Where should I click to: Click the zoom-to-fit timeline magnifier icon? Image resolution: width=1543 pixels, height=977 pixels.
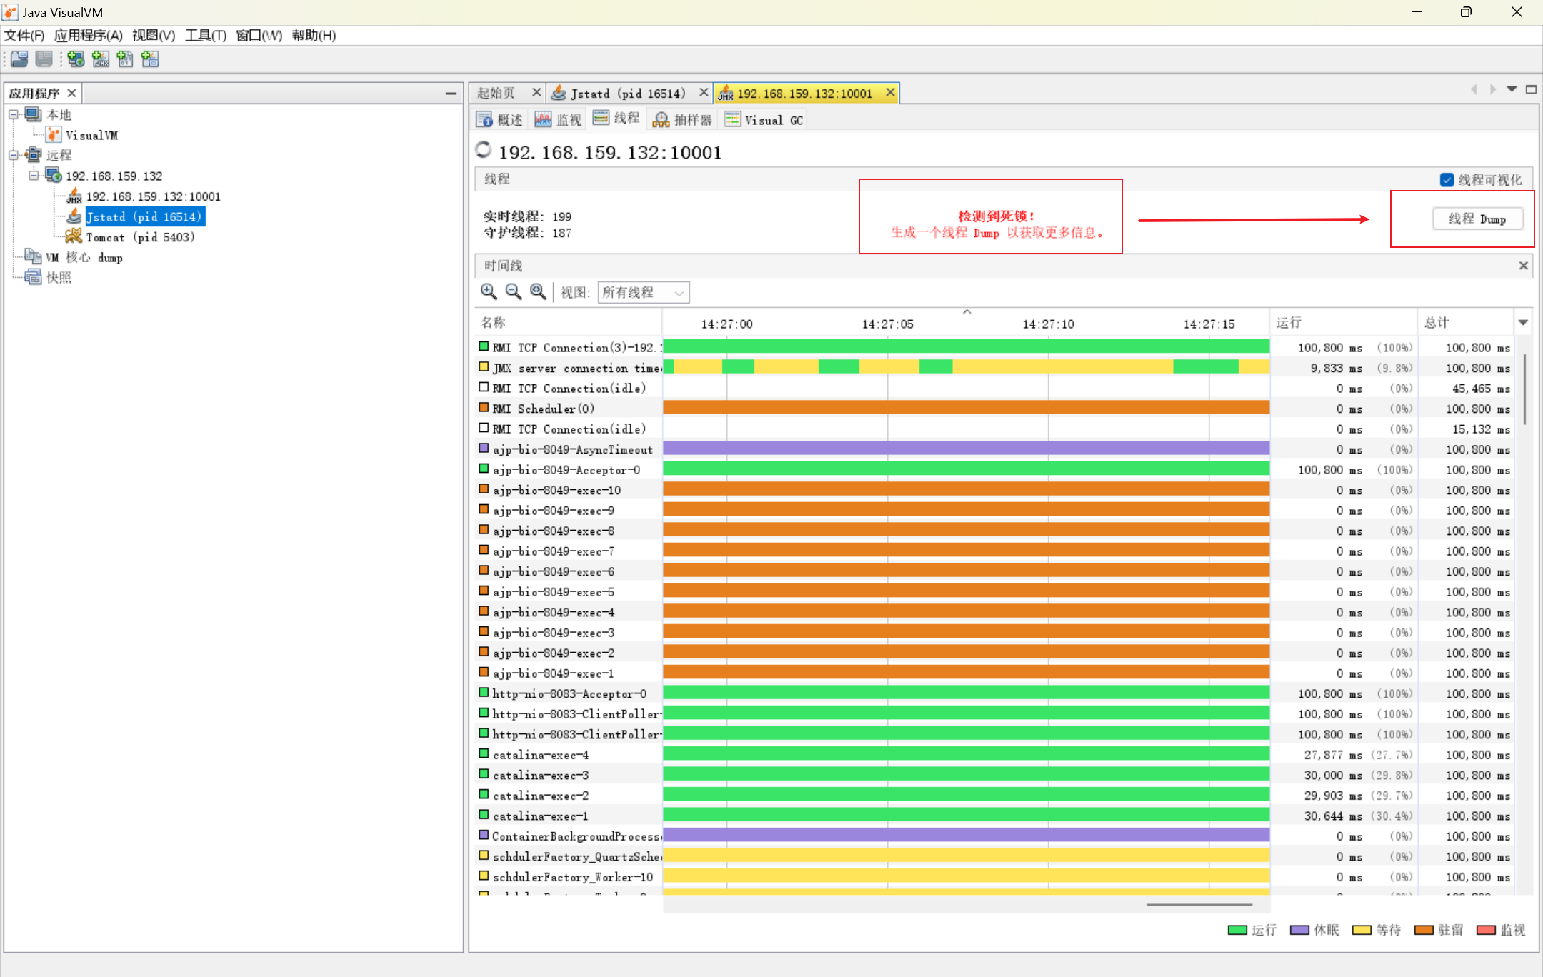(x=538, y=291)
